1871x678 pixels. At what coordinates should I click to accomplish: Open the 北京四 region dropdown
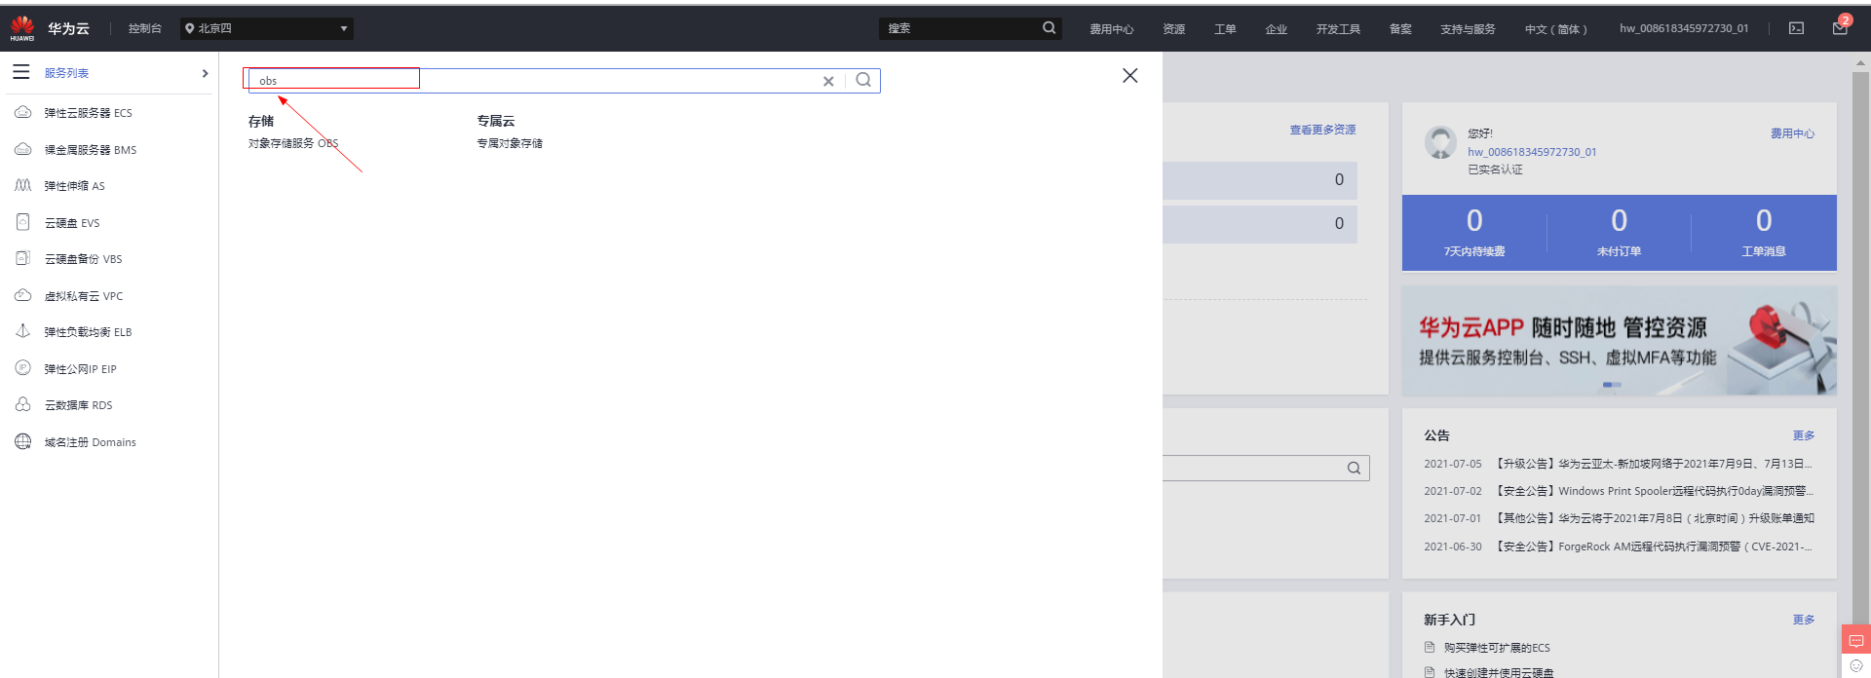click(x=267, y=28)
